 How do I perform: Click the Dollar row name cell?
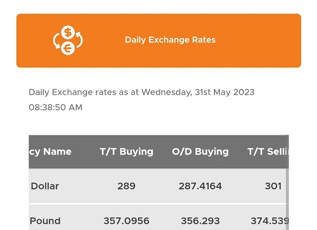pyautogui.click(x=45, y=186)
